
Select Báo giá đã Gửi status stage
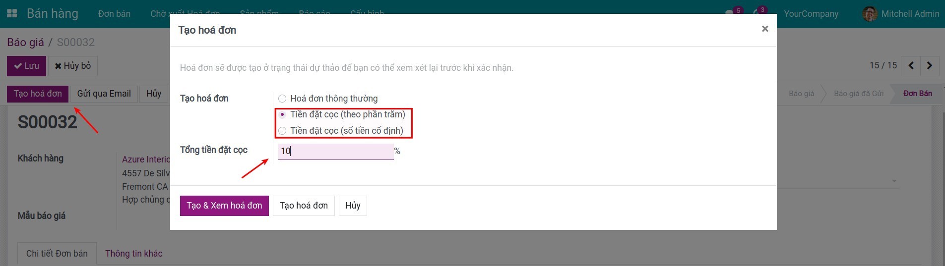pos(859,94)
